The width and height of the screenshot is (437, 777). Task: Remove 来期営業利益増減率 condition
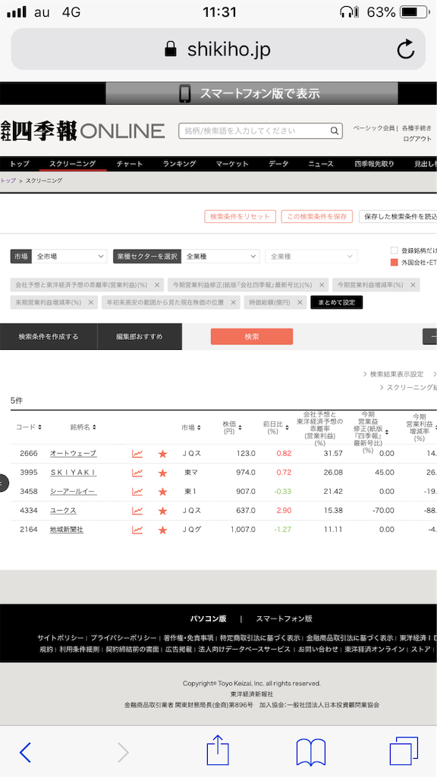90,302
